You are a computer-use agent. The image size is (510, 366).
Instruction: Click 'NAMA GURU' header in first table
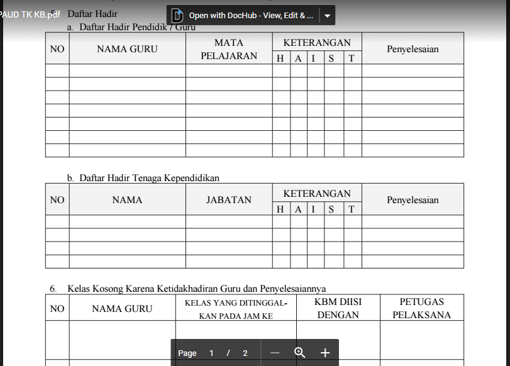127,49
